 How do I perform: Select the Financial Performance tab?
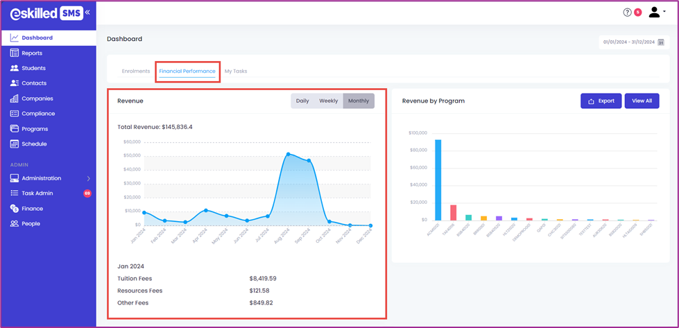187,71
